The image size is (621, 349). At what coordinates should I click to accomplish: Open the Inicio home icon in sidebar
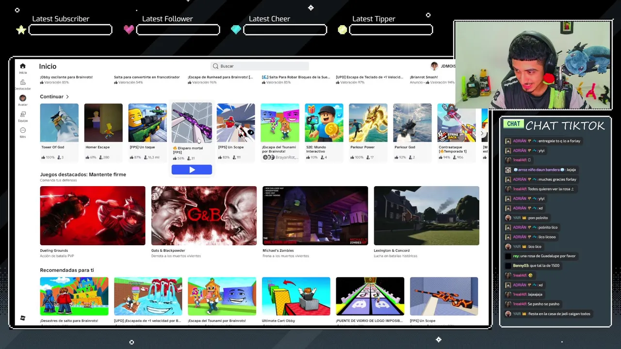coord(22,66)
